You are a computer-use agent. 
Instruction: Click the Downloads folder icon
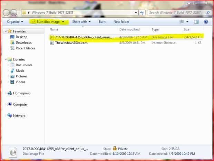click(x=12, y=42)
